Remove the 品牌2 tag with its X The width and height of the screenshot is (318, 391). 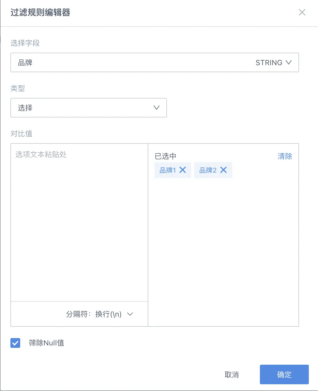coord(224,170)
